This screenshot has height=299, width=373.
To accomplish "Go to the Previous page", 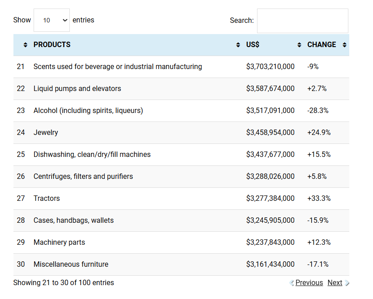I will [309, 282].
